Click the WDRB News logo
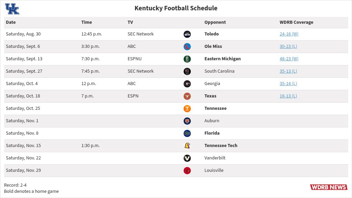Screen dimensions: 352x198 tap(329, 187)
